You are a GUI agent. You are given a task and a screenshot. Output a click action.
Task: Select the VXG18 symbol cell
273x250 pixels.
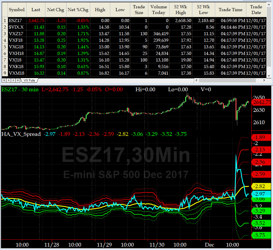(17, 47)
